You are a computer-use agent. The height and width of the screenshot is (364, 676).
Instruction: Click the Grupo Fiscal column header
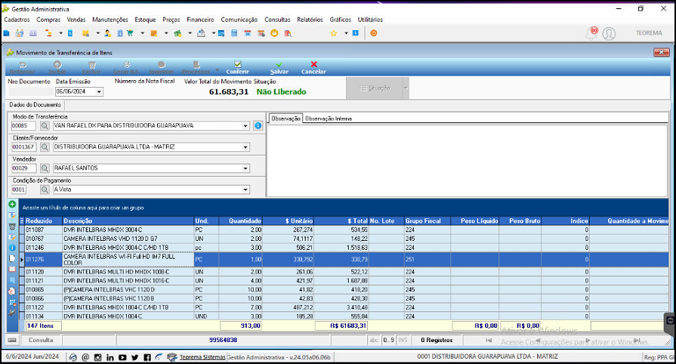428,221
